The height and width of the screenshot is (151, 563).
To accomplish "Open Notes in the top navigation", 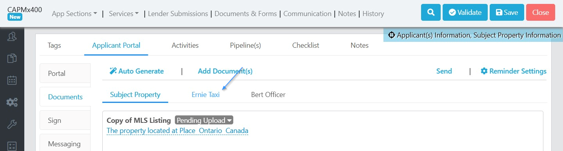I will point(347,14).
